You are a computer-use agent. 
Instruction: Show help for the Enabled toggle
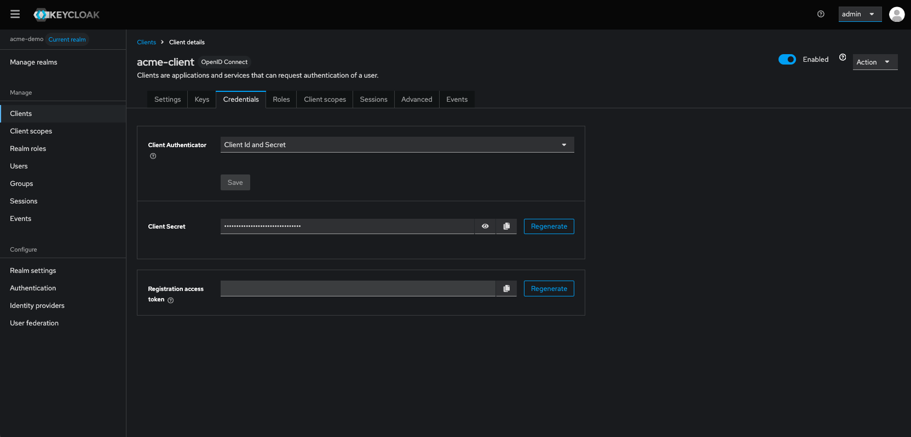click(843, 57)
